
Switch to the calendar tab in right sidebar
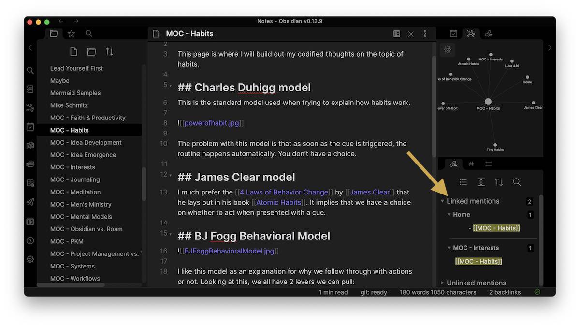point(453,33)
